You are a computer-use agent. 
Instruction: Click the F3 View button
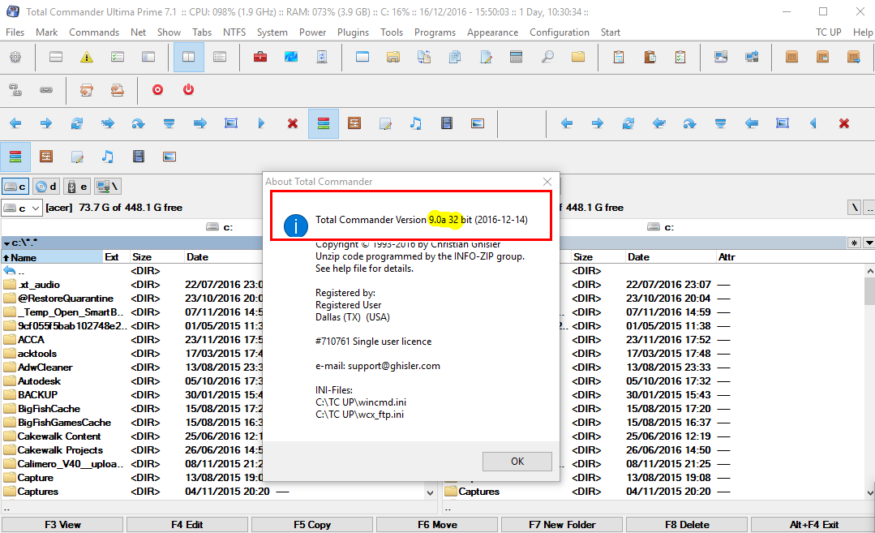62,525
